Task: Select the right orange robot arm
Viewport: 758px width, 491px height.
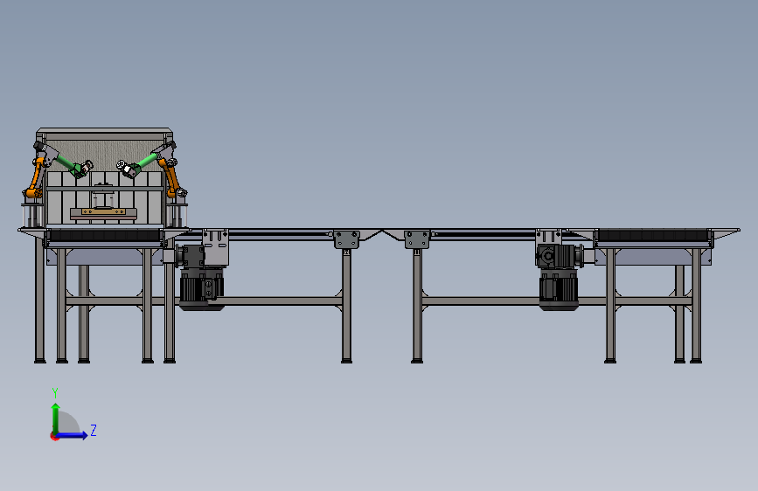Action: coord(171,178)
